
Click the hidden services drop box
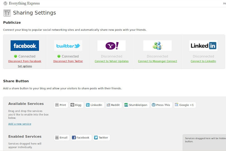(204, 143)
